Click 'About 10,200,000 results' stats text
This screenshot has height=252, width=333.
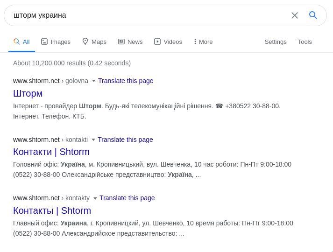72,63
